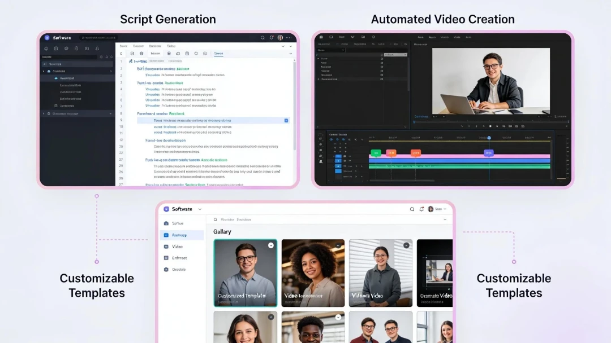This screenshot has width=611, height=343.
Task: Click the monitor icon in the video editor top bar
Action: pos(331,37)
